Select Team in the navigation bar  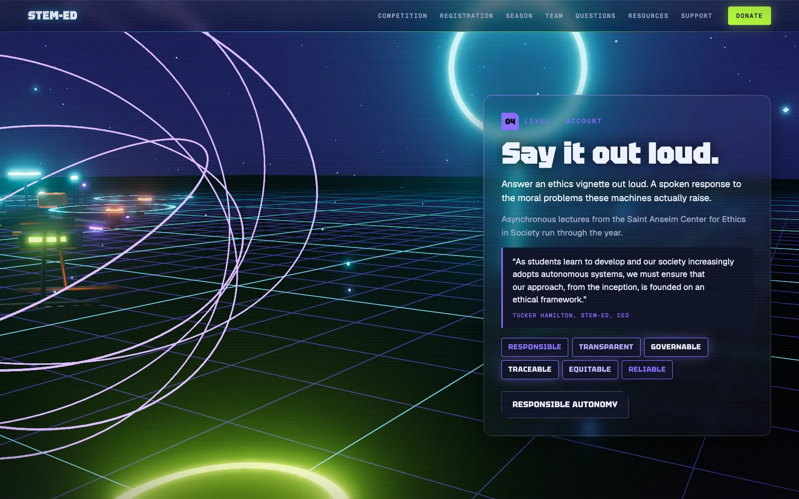554,16
